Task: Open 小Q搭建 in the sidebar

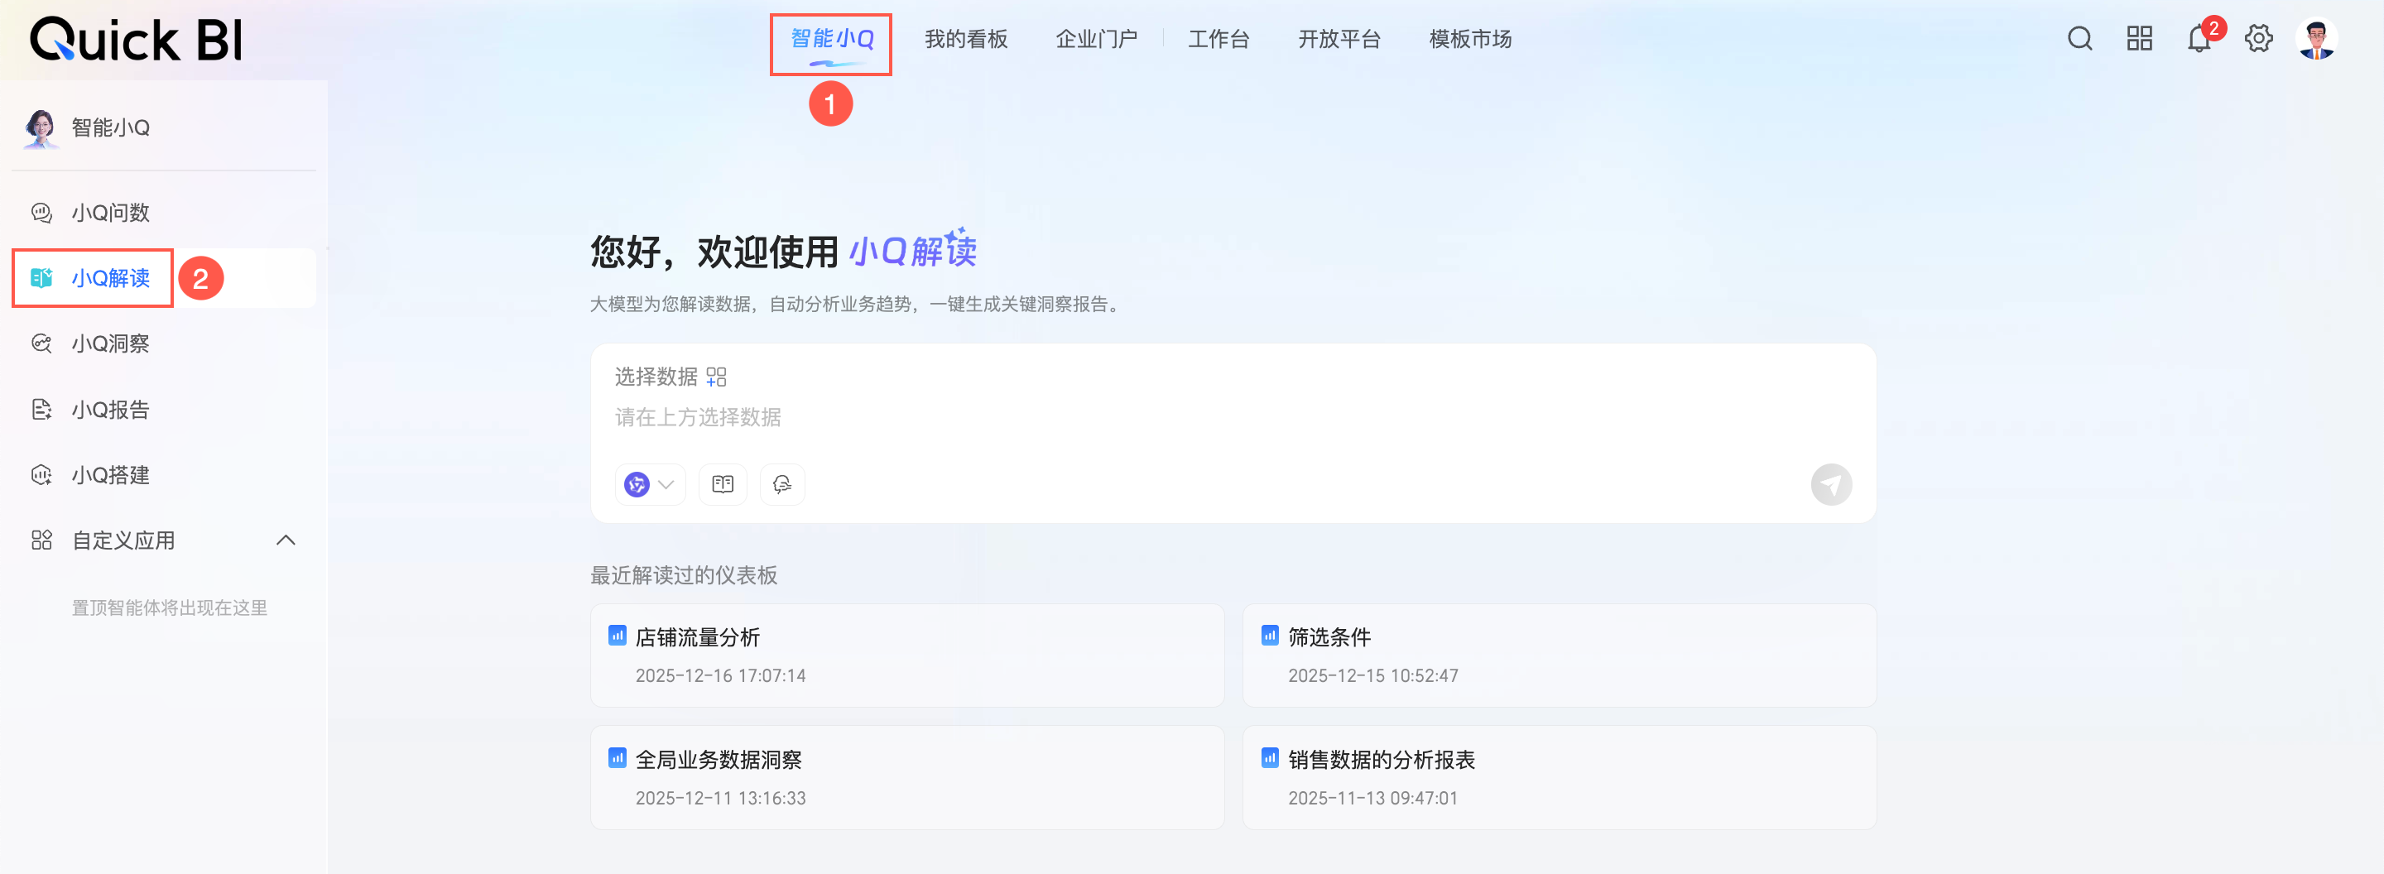Action: [x=164, y=474]
